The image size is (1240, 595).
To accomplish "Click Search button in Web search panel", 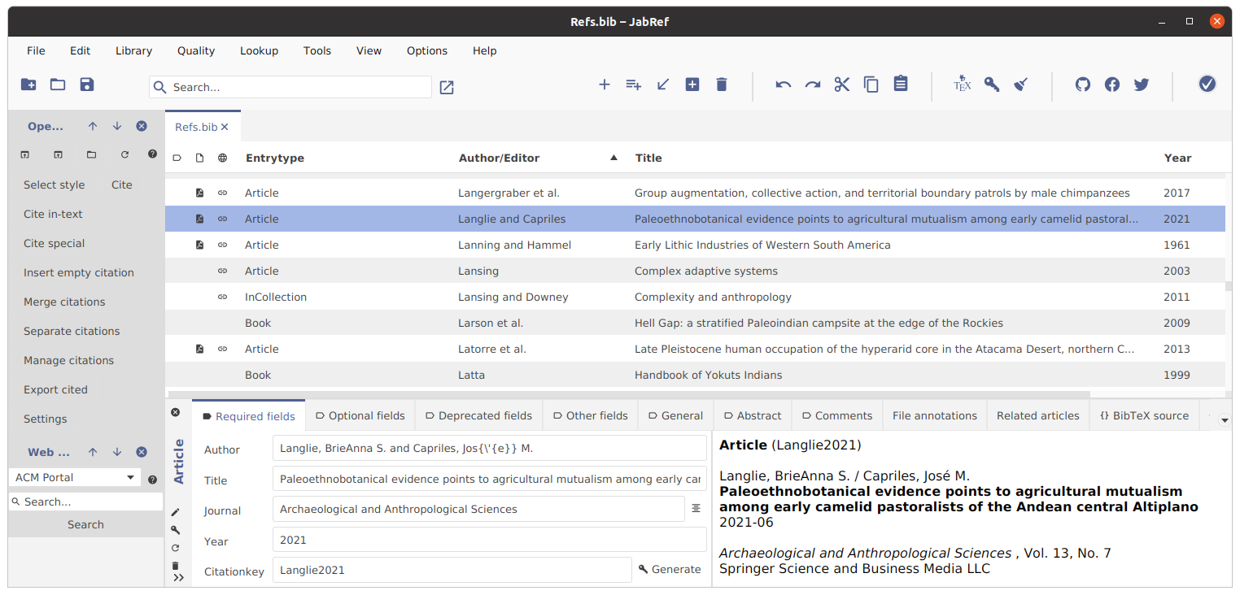I will (85, 524).
